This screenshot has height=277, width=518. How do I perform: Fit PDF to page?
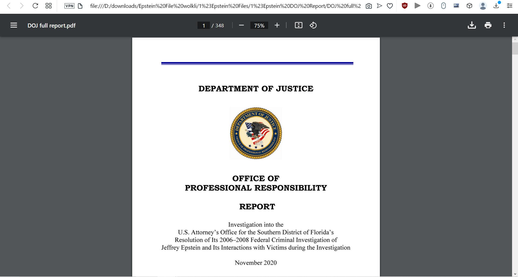[299, 25]
